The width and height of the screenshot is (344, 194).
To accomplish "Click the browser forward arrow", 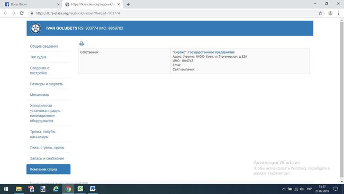I will (13, 13).
